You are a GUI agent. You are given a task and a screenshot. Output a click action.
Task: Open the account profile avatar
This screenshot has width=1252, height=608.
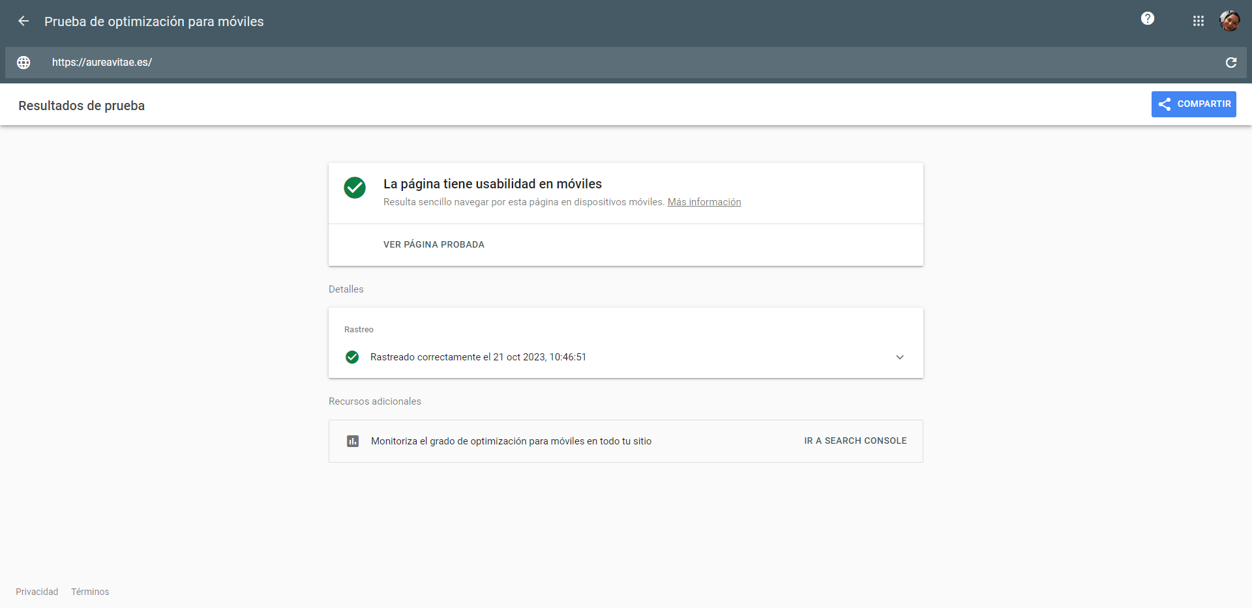(x=1230, y=21)
